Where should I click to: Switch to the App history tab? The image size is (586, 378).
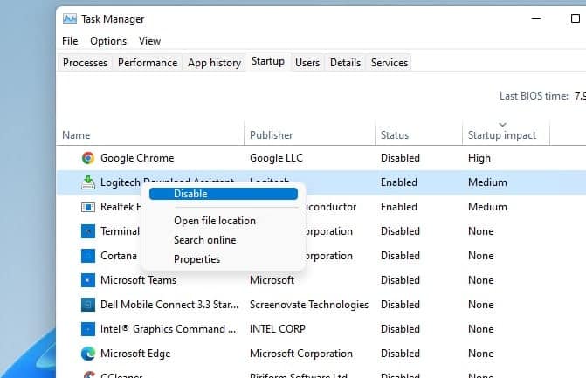(x=214, y=63)
